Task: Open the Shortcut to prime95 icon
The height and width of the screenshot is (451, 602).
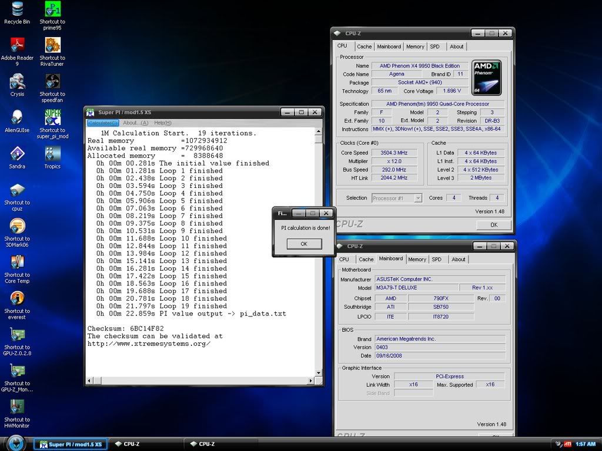Action: click(x=52, y=16)
